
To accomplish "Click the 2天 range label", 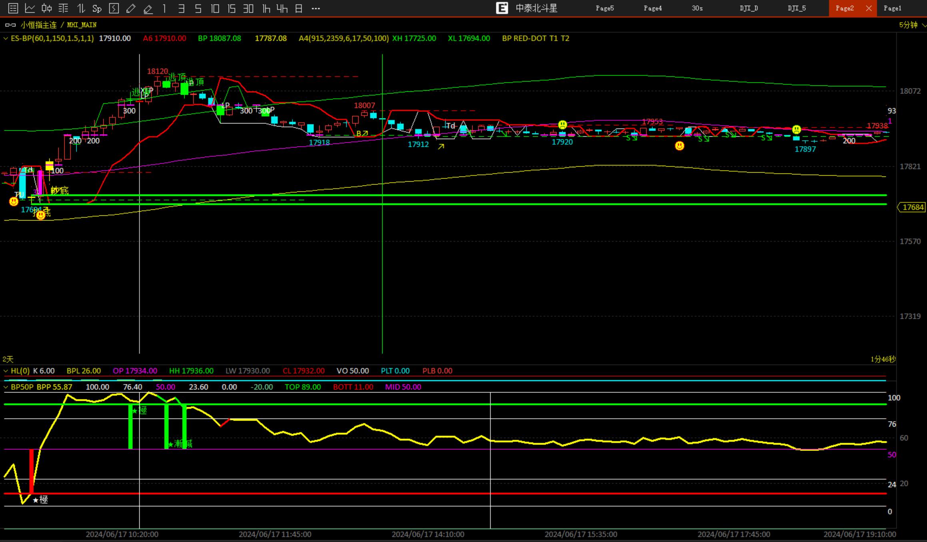I will pyautogui.click(x=8, y=359).
